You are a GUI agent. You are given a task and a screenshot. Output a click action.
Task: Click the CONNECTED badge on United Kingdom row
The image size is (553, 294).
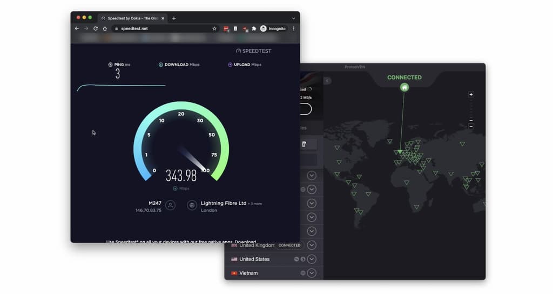point(289,245)
